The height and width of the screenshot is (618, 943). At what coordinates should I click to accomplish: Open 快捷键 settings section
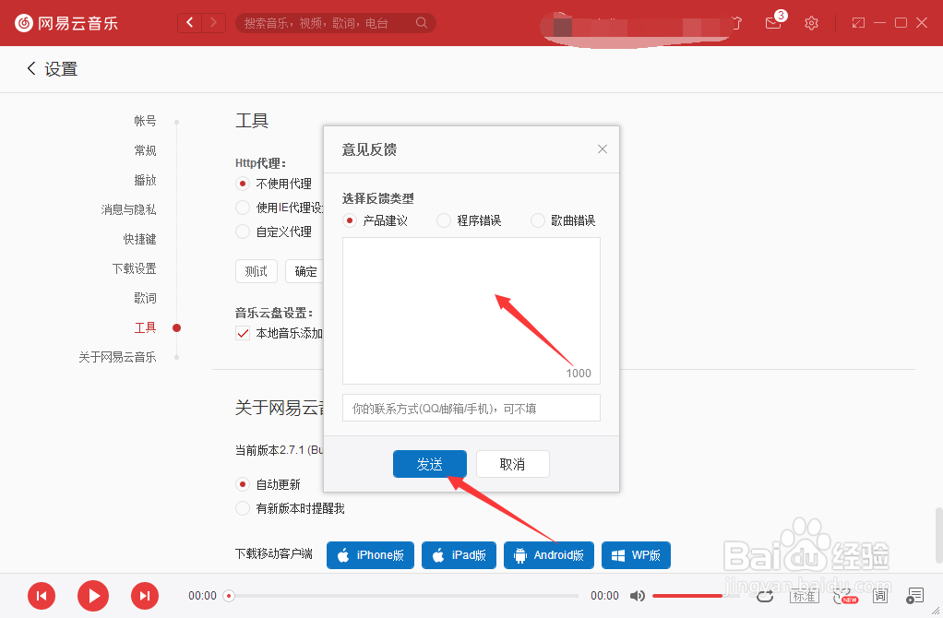click(139, 239)
